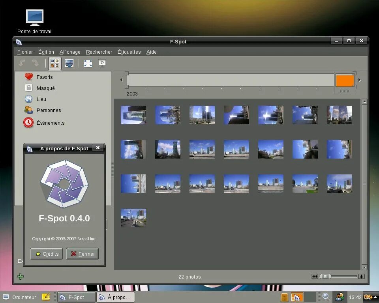
Task: Select the Favoris tag heart icon
Action: pyautogui.click(x=29, y=77)
